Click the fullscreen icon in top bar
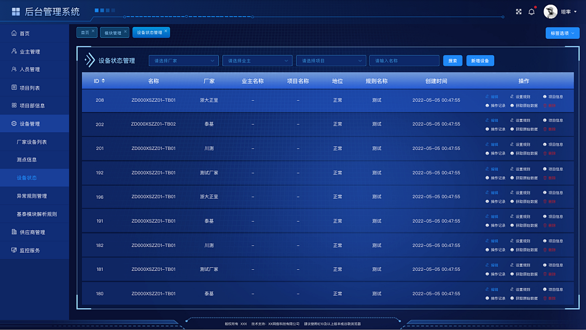This screenshot has width=586, height=330. coord(519,12)
